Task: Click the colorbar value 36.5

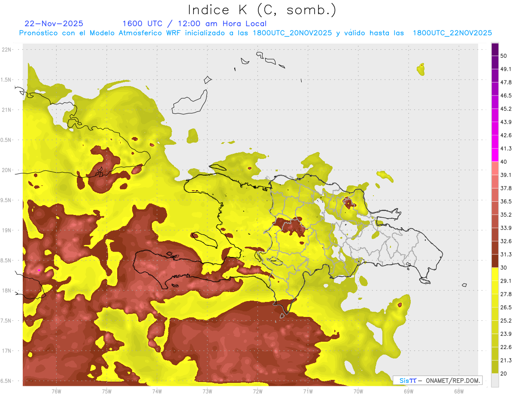Action: click(506, 201)
